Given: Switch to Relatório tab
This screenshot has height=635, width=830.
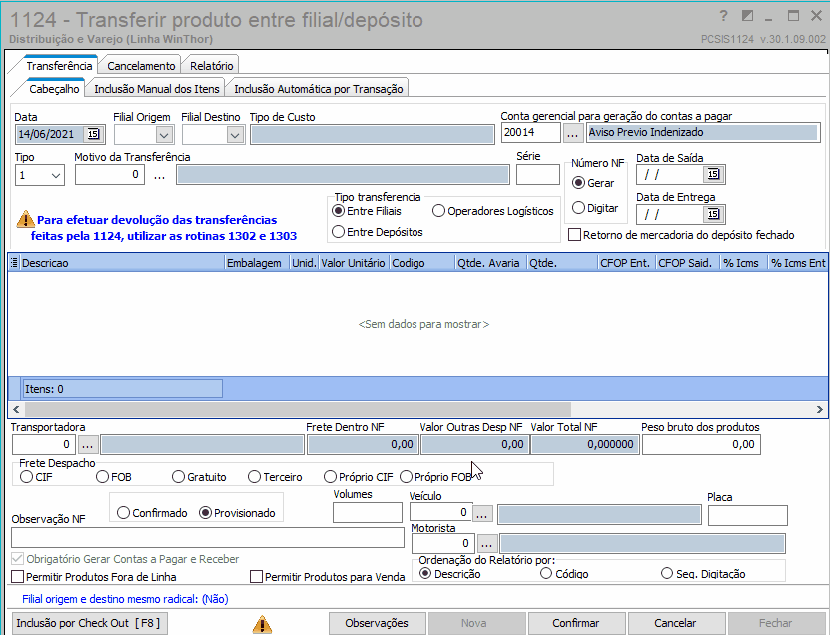Looking at the screenshot, I should coord(211,66).
